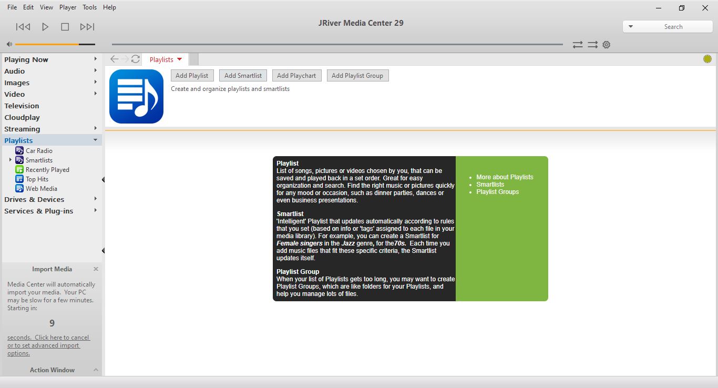718x388 pixels.
Task: Open the Web Media playlist icon
Action: point(19,188)
